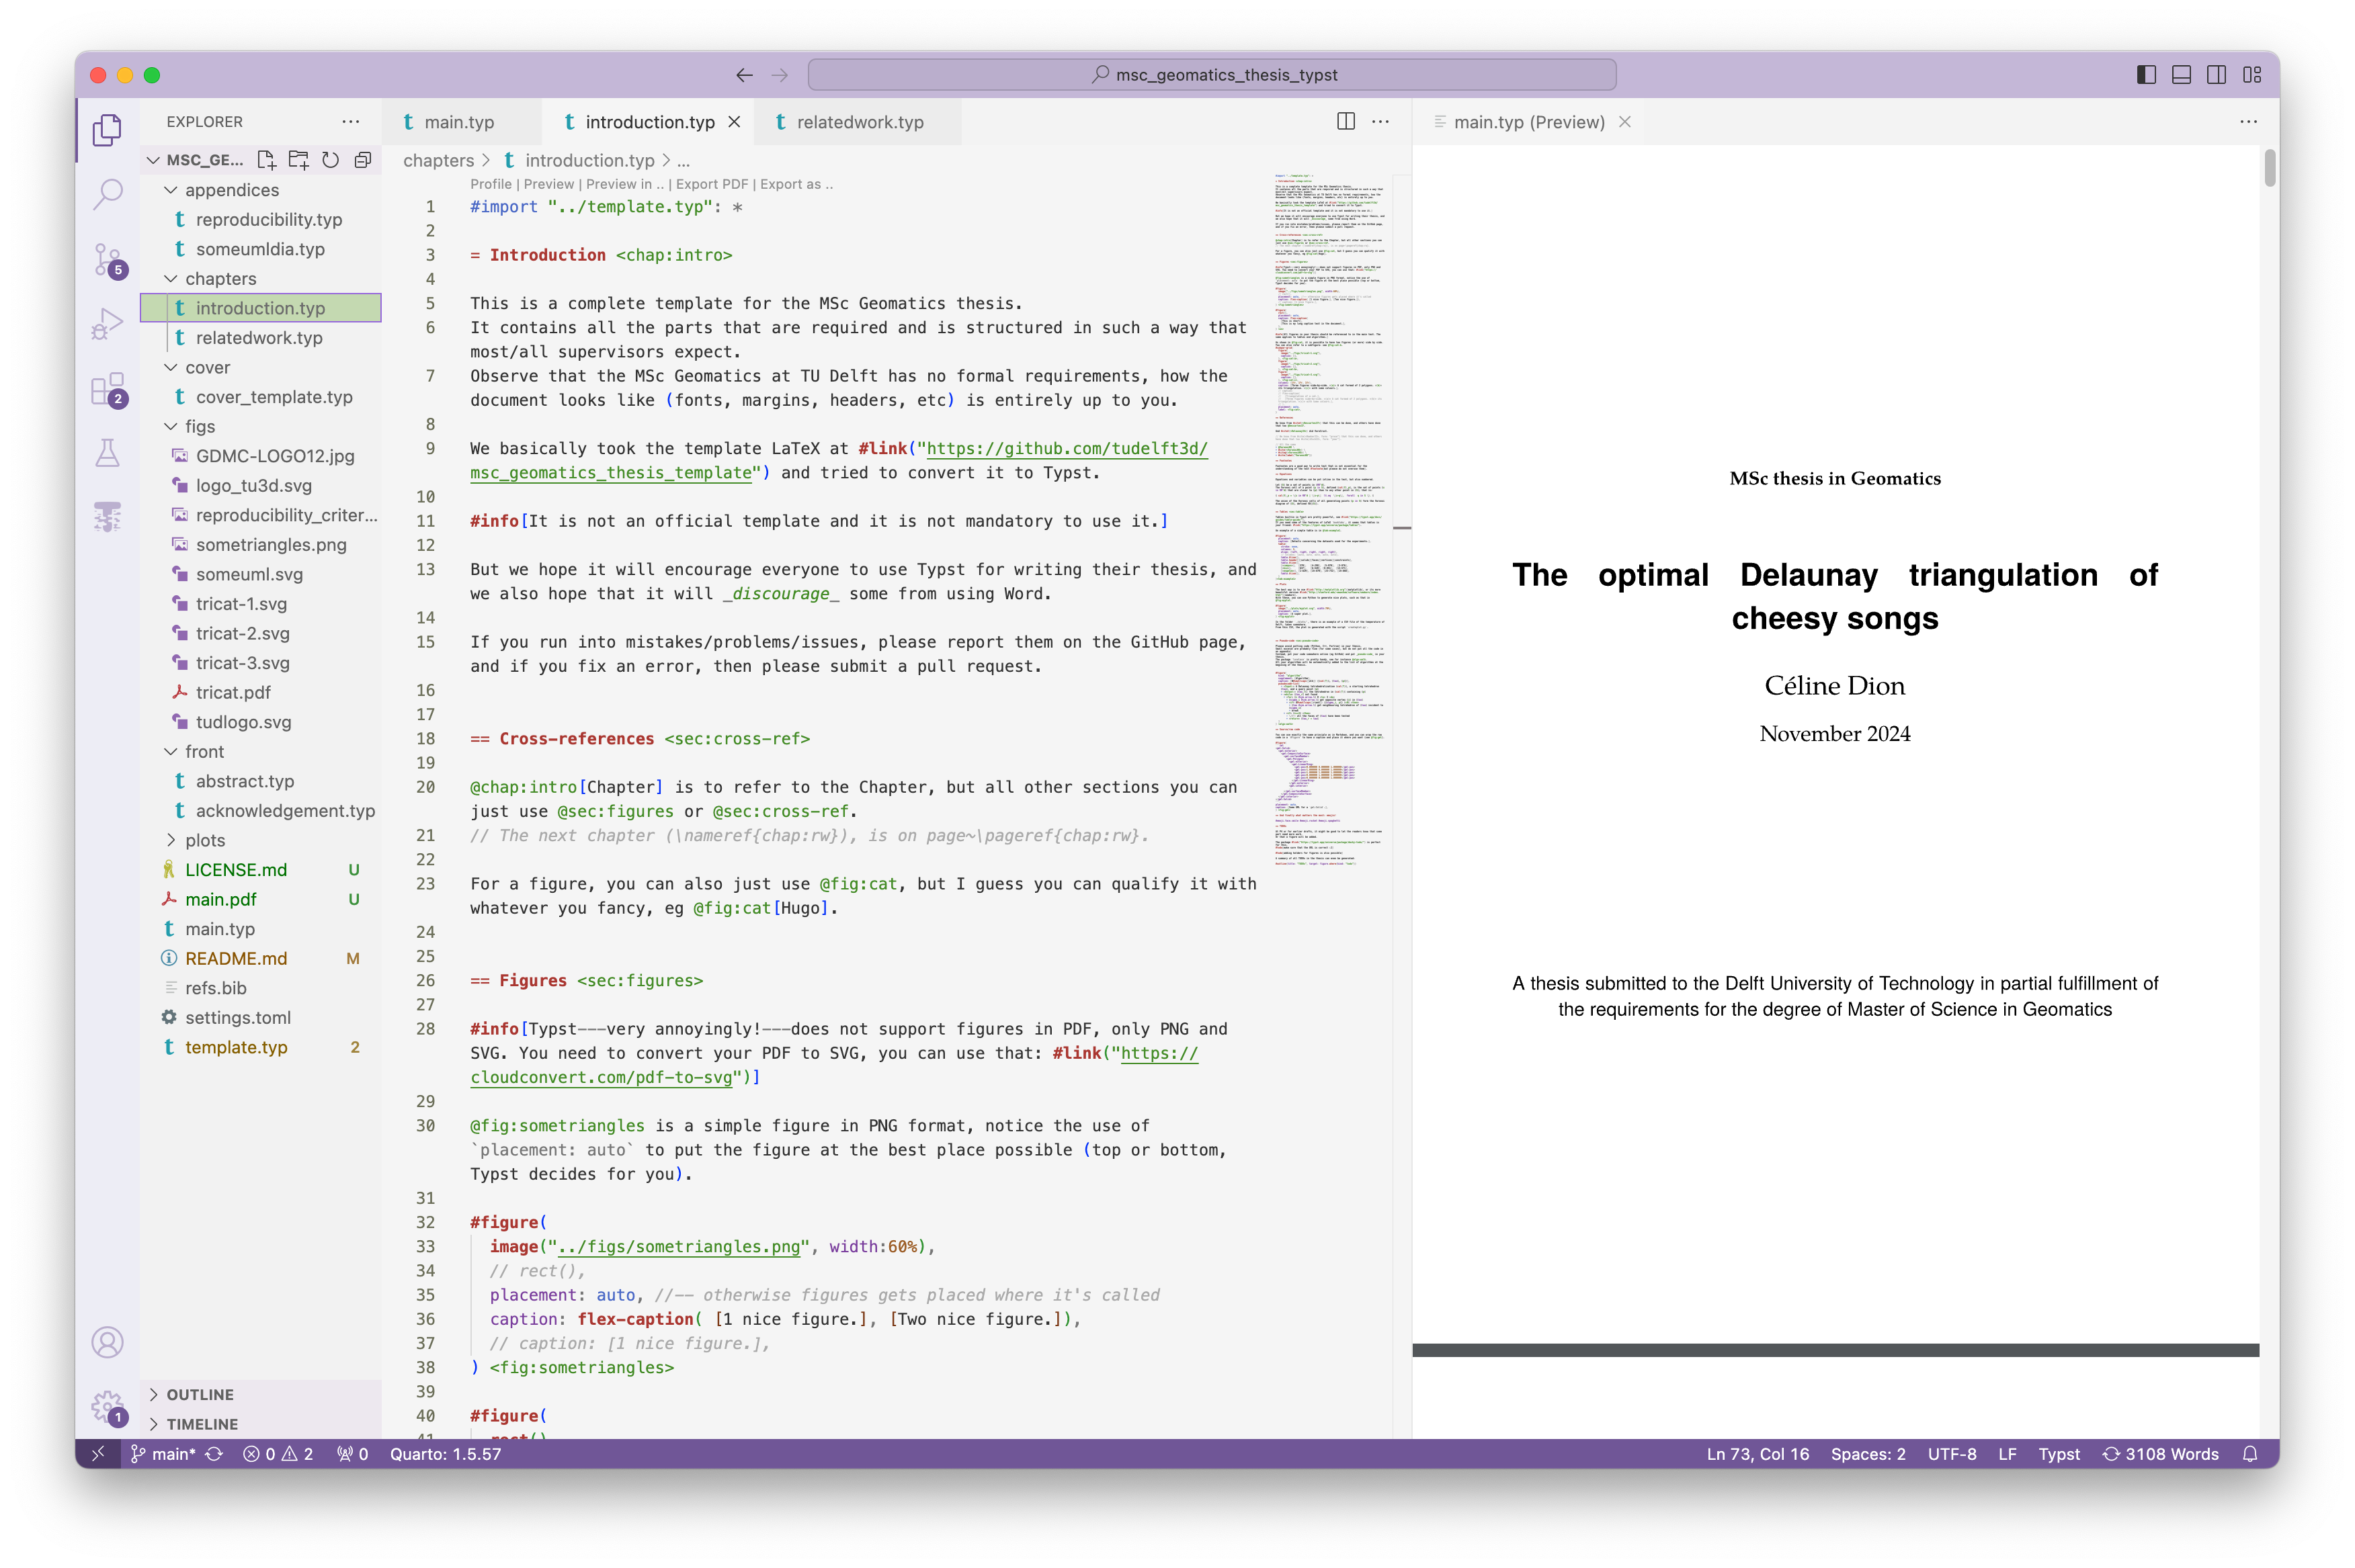2355x1568 pixels.
Task: Click the split editor right icon
Action: [1346, 121]
